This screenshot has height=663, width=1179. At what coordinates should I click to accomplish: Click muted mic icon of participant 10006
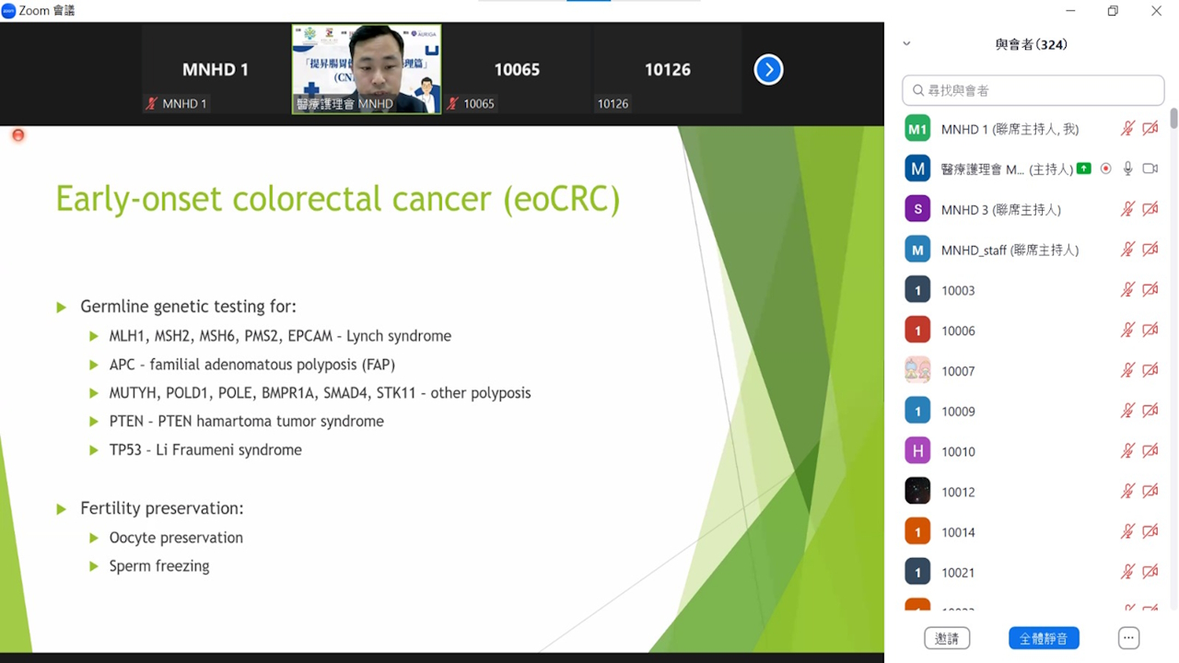coord(1127,330)
